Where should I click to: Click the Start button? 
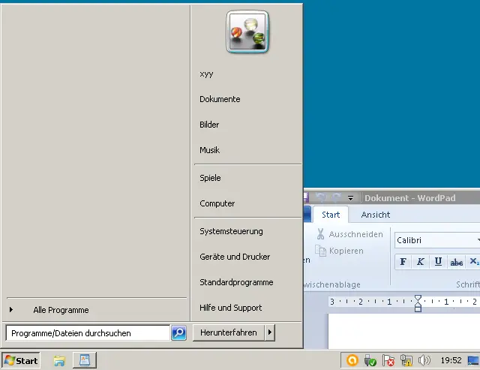click(x=21, y=361)
